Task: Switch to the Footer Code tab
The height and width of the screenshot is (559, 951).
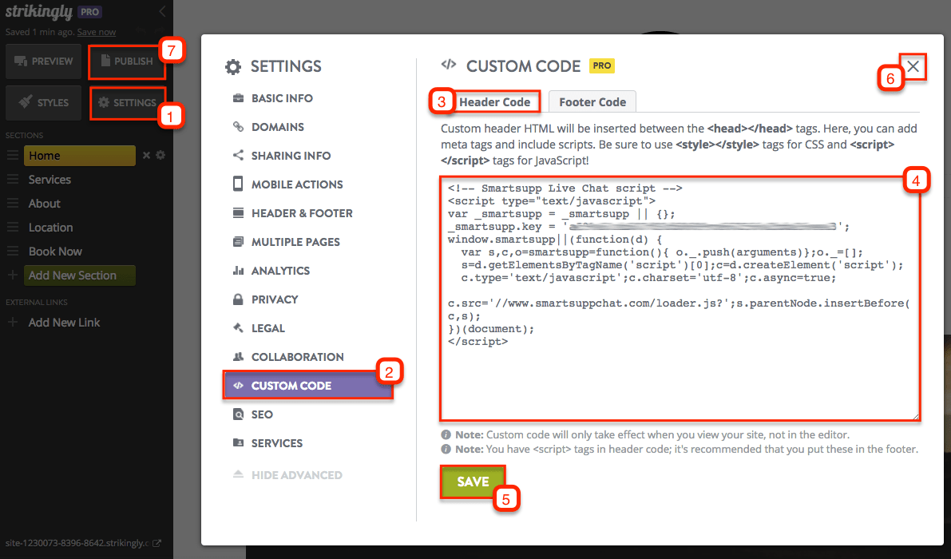Action: pyautogui.click(x=592, y=102)
